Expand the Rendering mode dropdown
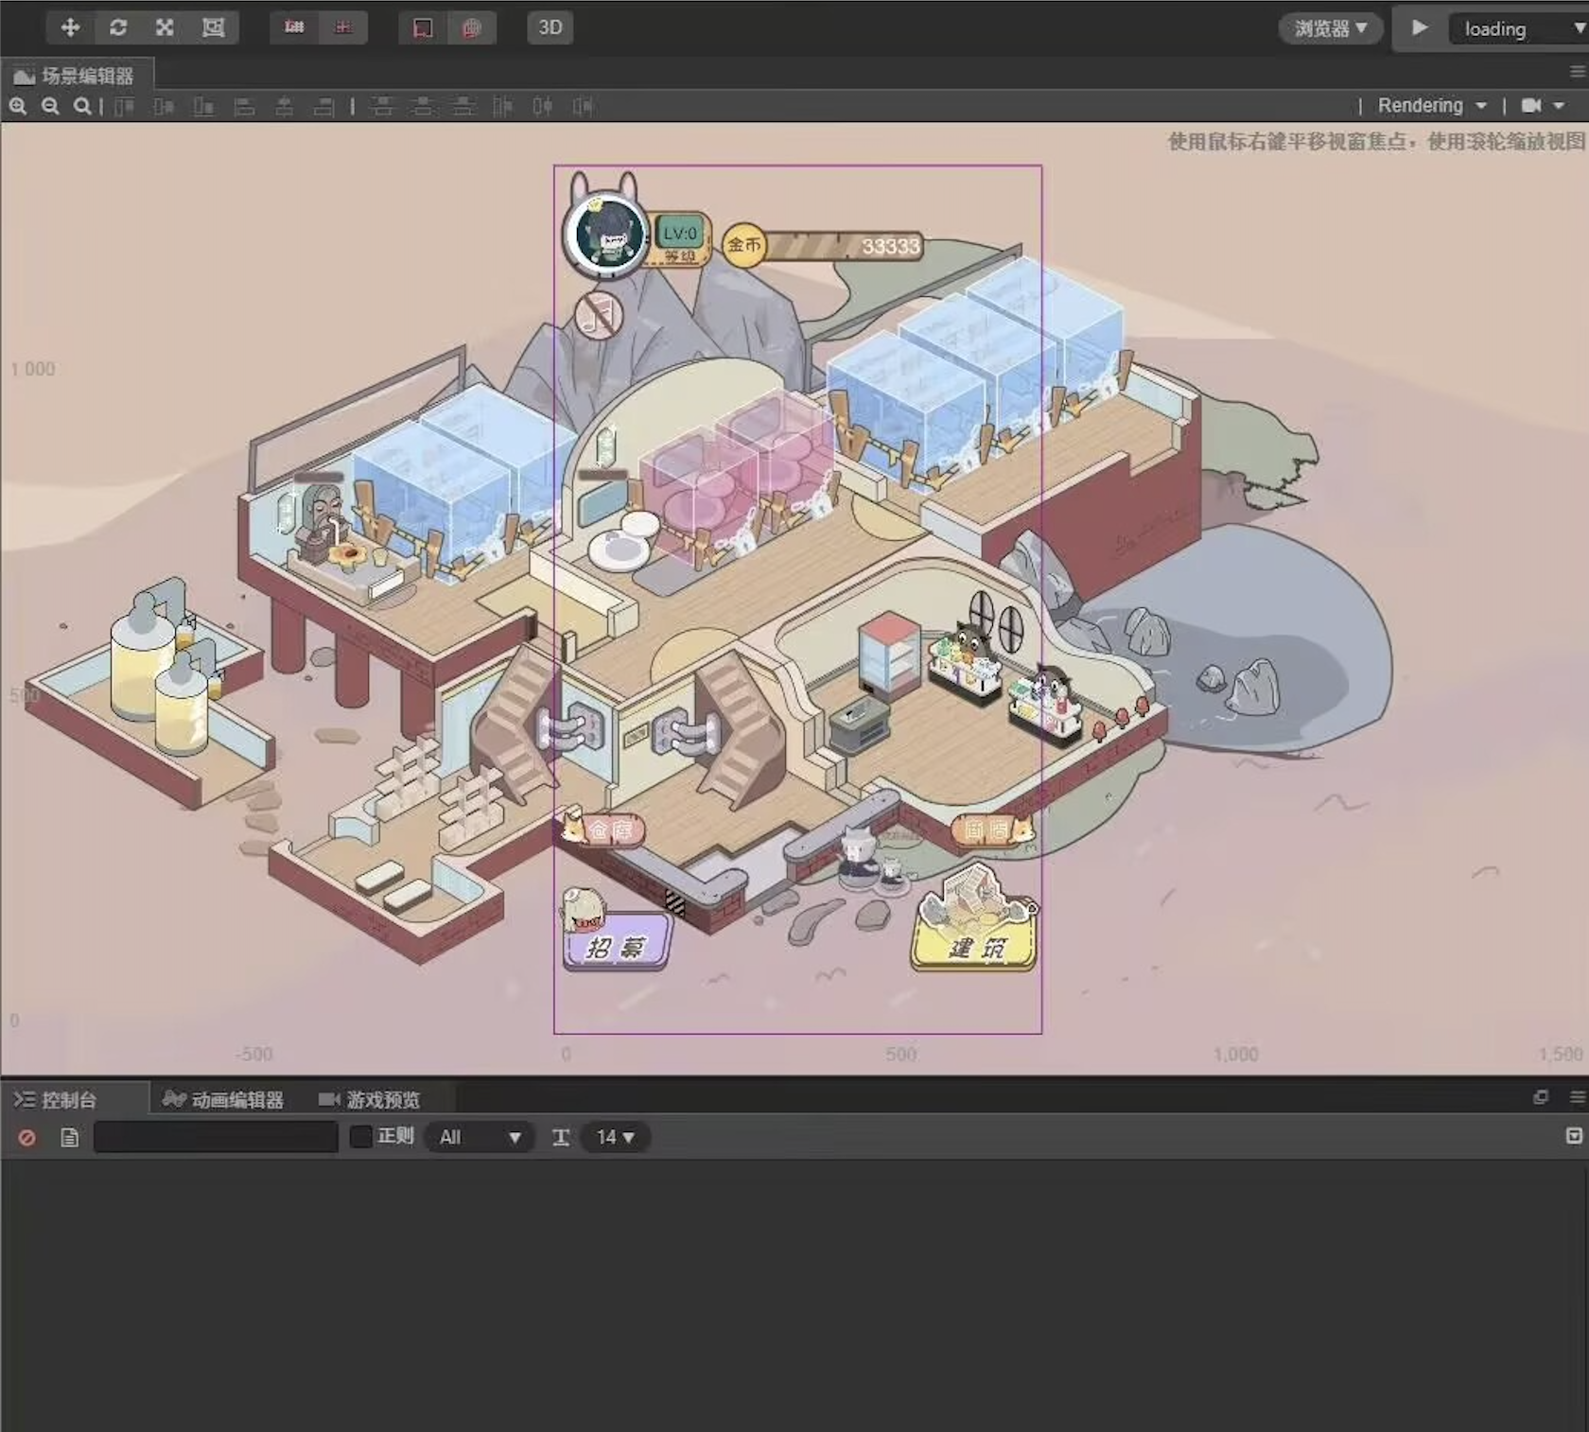Image resolution: width=1589 pixels, height=1432 pixels. (x=1432, y=106)
